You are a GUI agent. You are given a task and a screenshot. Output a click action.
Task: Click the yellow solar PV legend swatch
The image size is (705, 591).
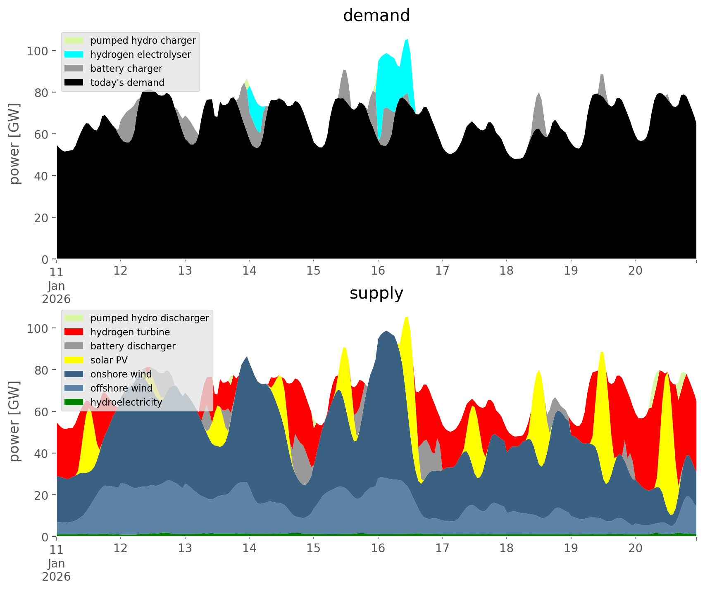pos(74,360)
